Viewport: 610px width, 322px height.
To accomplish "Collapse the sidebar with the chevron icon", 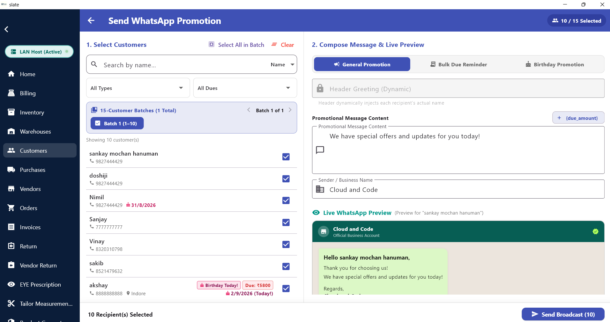I will [x=6, y=29].
